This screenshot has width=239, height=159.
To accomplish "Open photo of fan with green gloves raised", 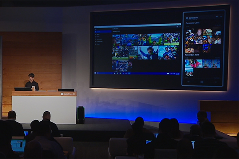I will [x=155, y=39].
